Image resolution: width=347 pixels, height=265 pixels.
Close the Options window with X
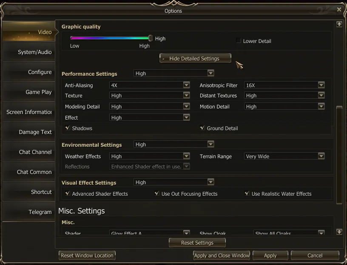point(339,9)
